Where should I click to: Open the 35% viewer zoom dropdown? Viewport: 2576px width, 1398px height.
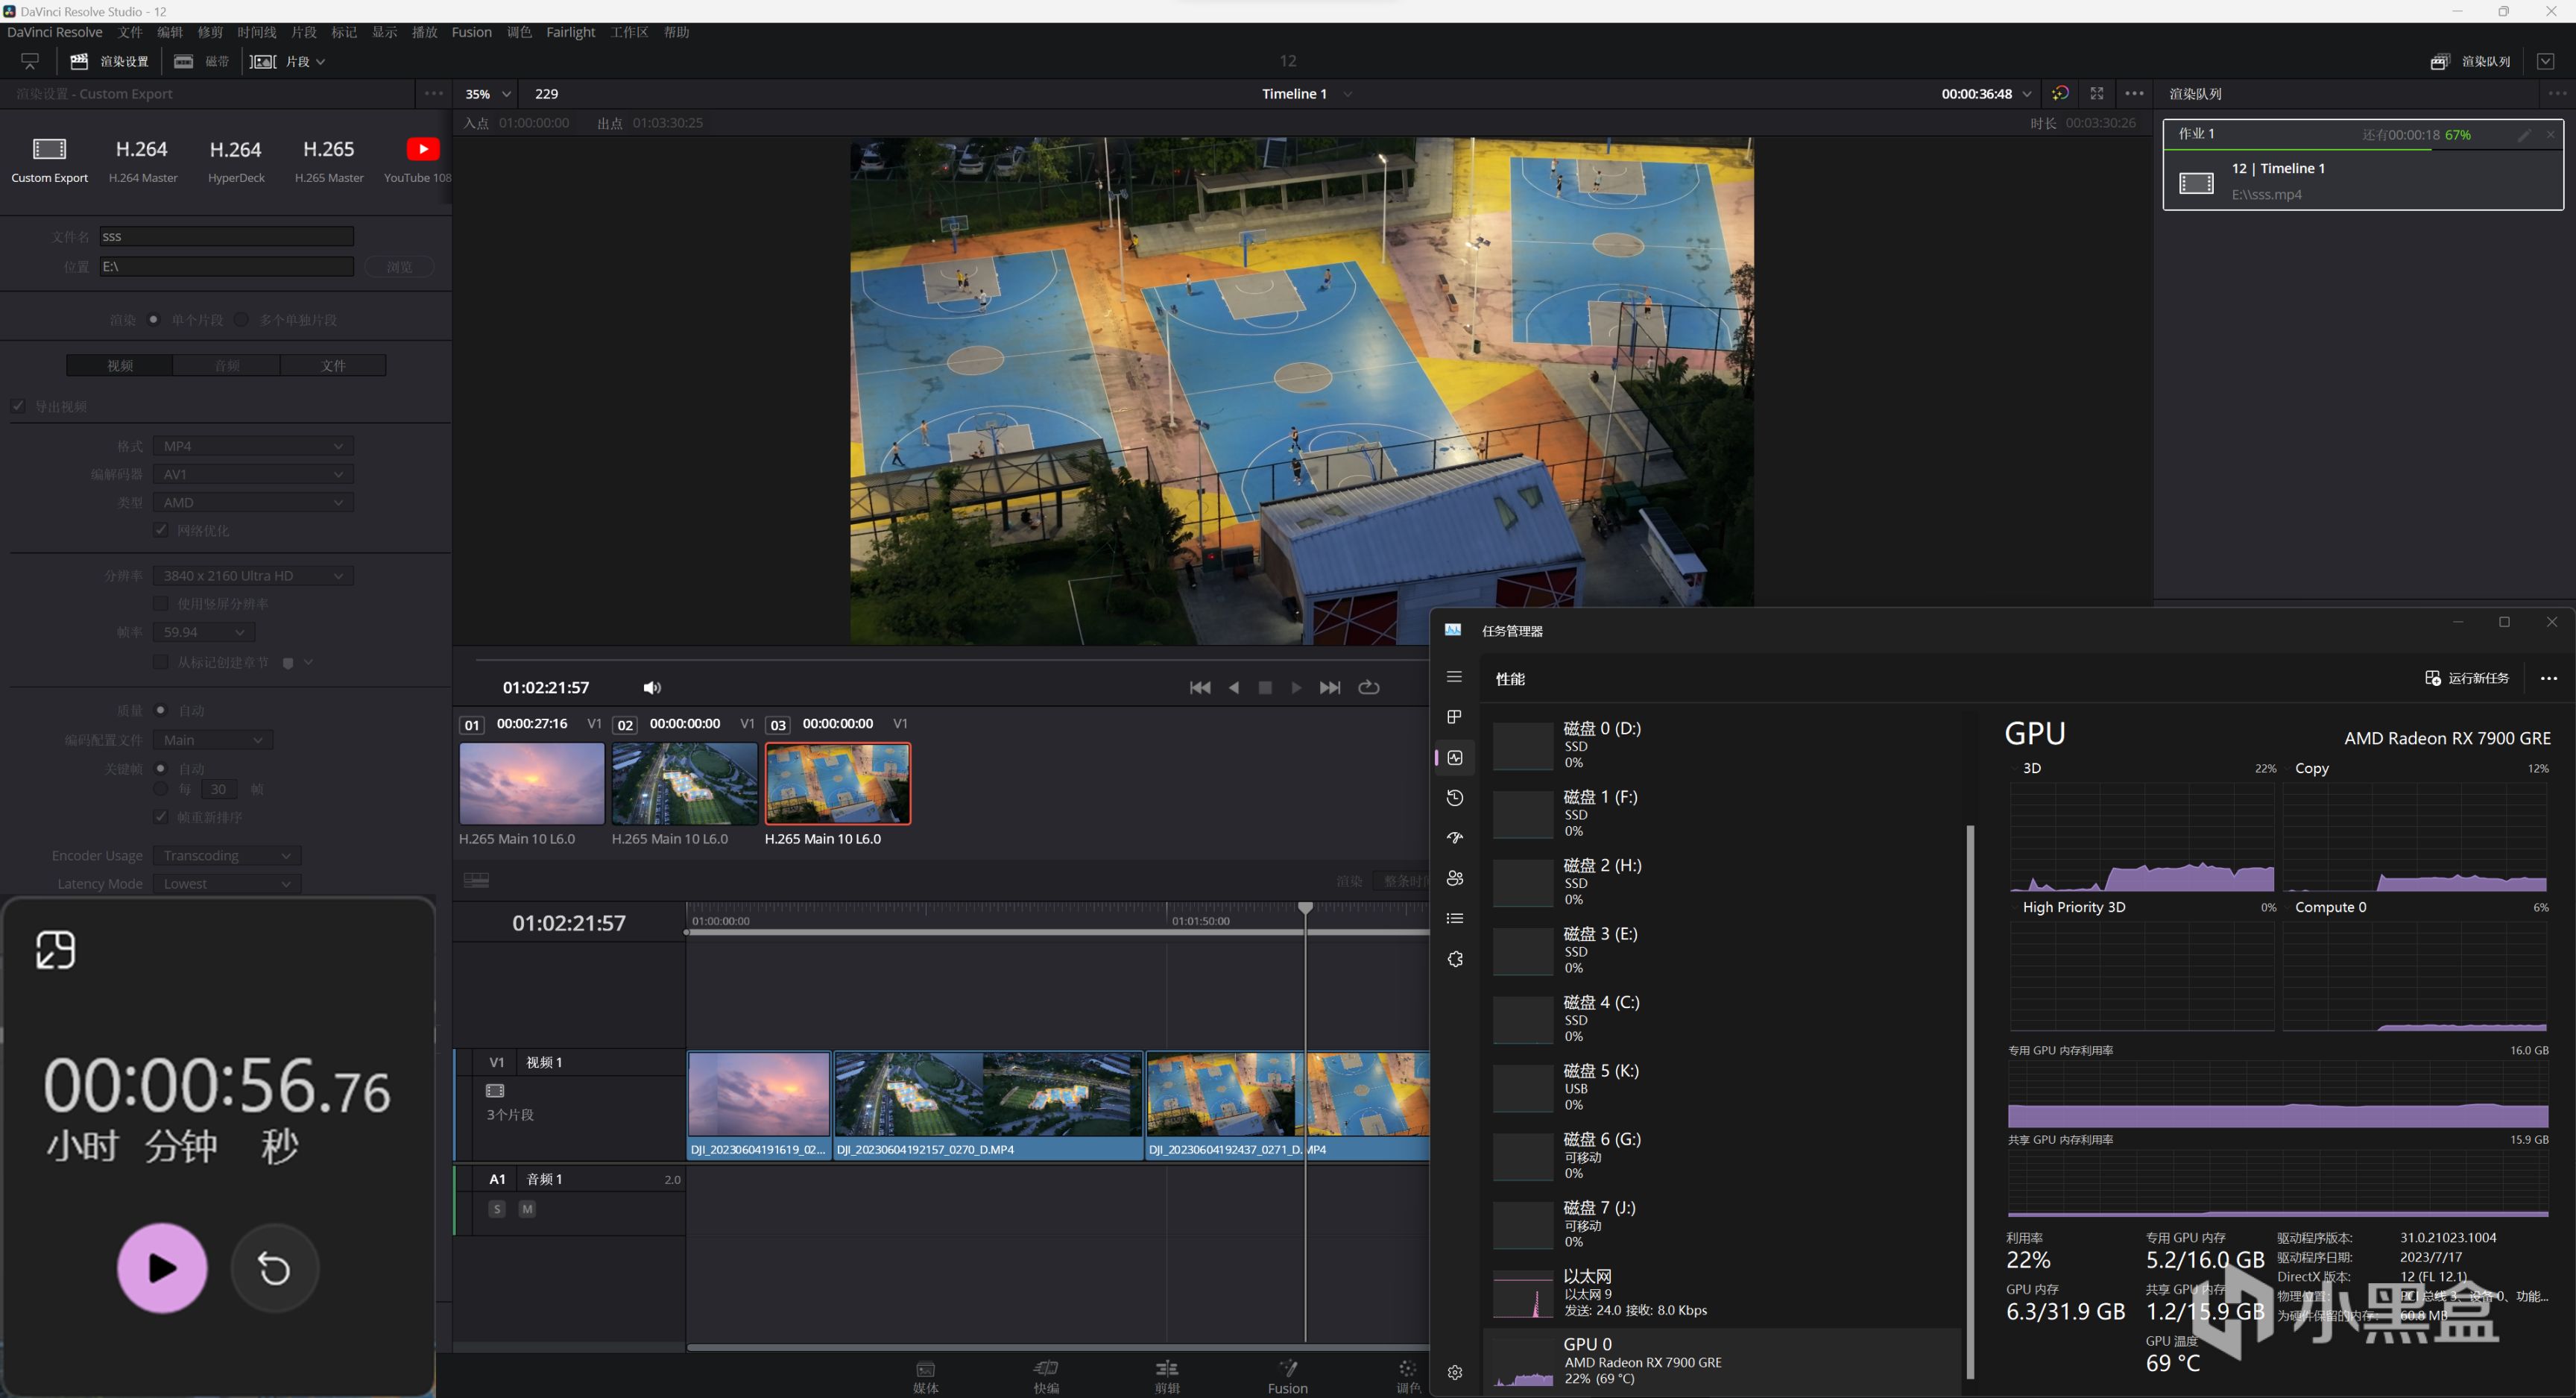(488, 94)
